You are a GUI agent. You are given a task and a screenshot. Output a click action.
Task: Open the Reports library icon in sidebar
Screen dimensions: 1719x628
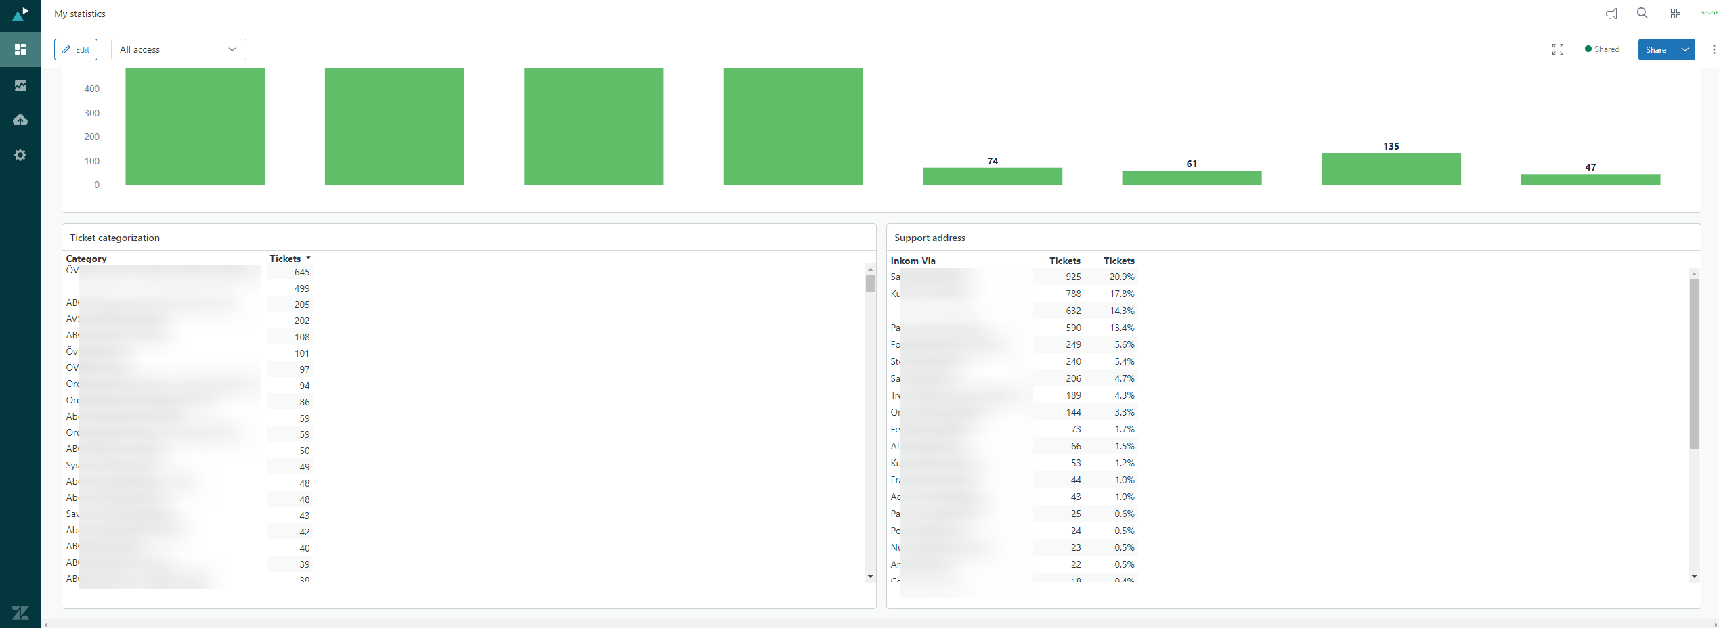pyautogui.click(x=20, y=85)
